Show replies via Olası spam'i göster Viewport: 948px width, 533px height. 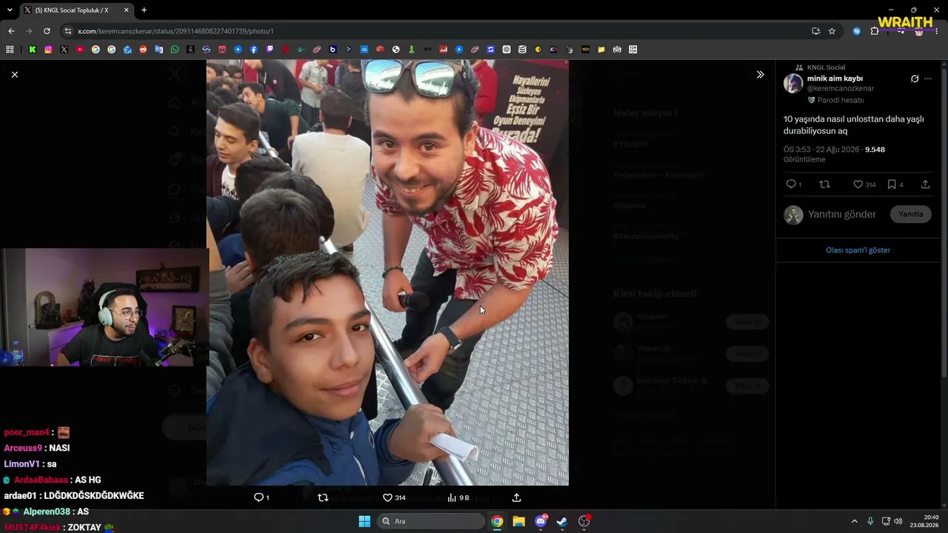[x=858, y=250]
